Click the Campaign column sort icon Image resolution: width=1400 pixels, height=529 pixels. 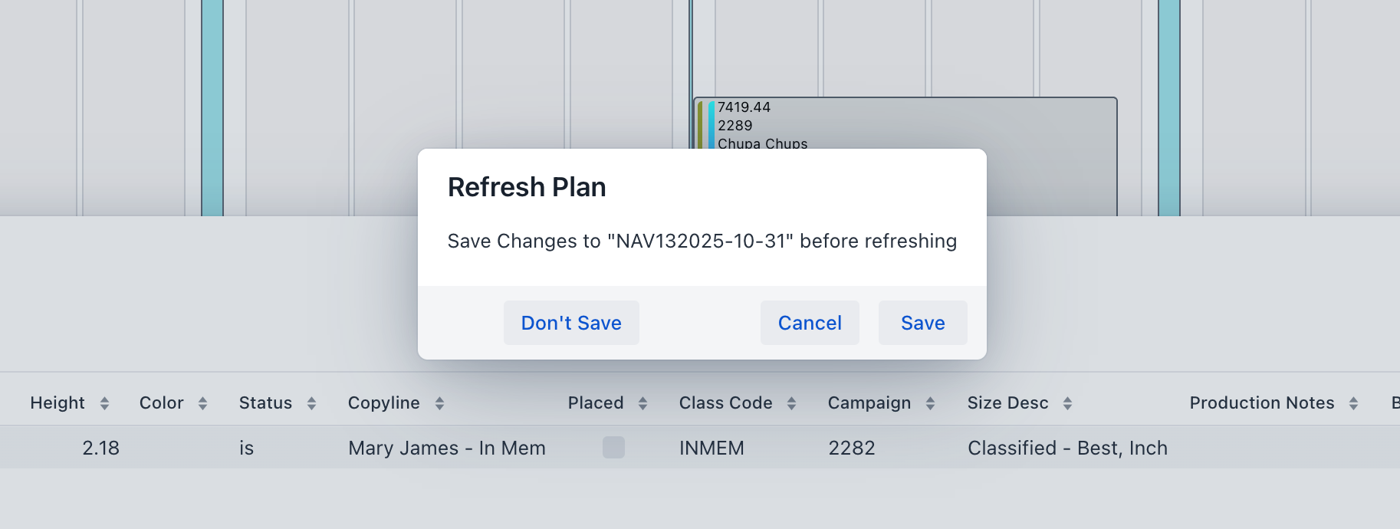tap(930, 403)
